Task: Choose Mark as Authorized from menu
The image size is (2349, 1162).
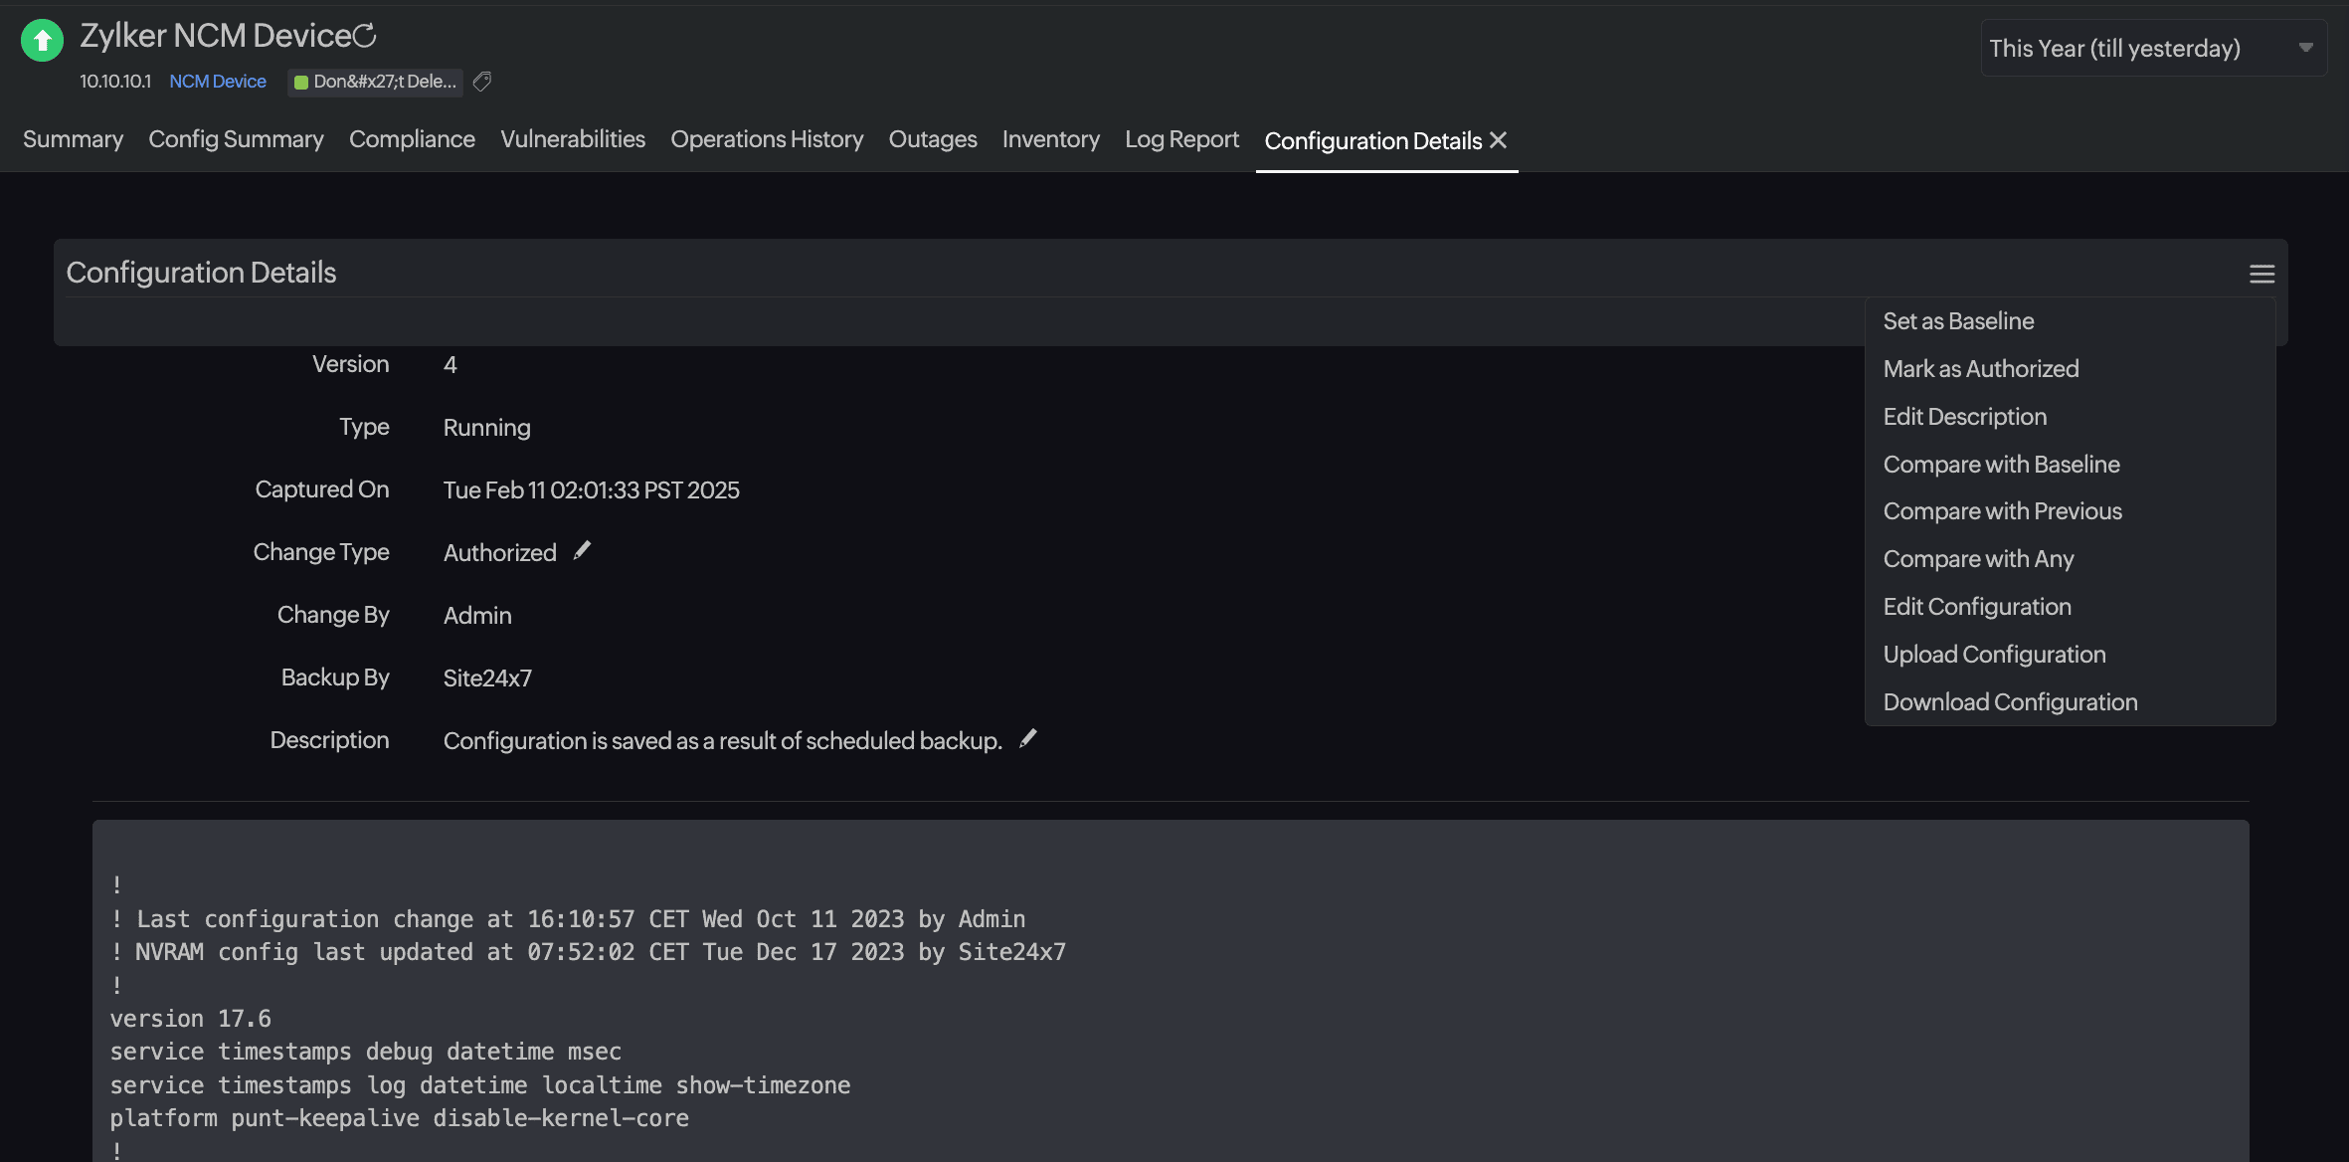Action: click(1980, 369)
